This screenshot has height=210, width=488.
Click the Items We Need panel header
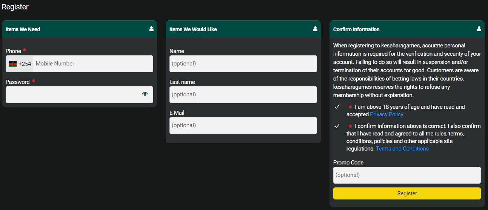[79, 29]
